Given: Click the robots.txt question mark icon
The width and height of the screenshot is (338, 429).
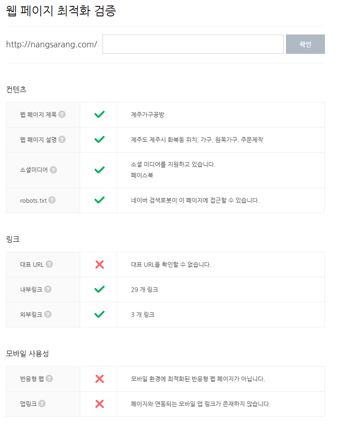Looking at the screenshot, I should [52, 200].
